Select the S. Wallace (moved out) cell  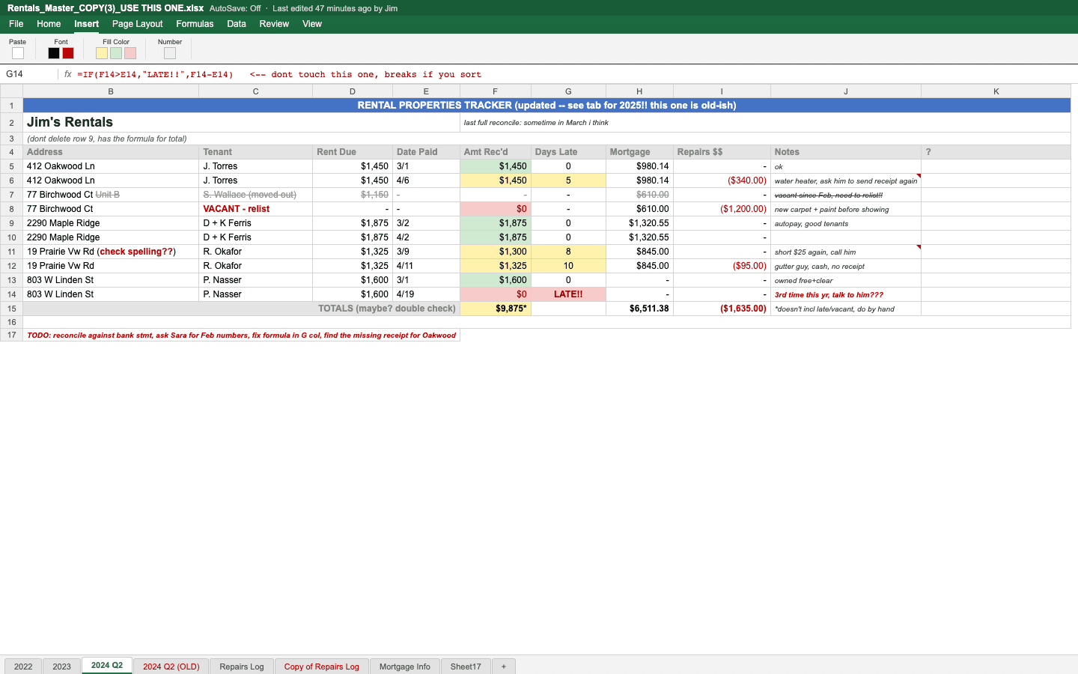tap(255, 195)
